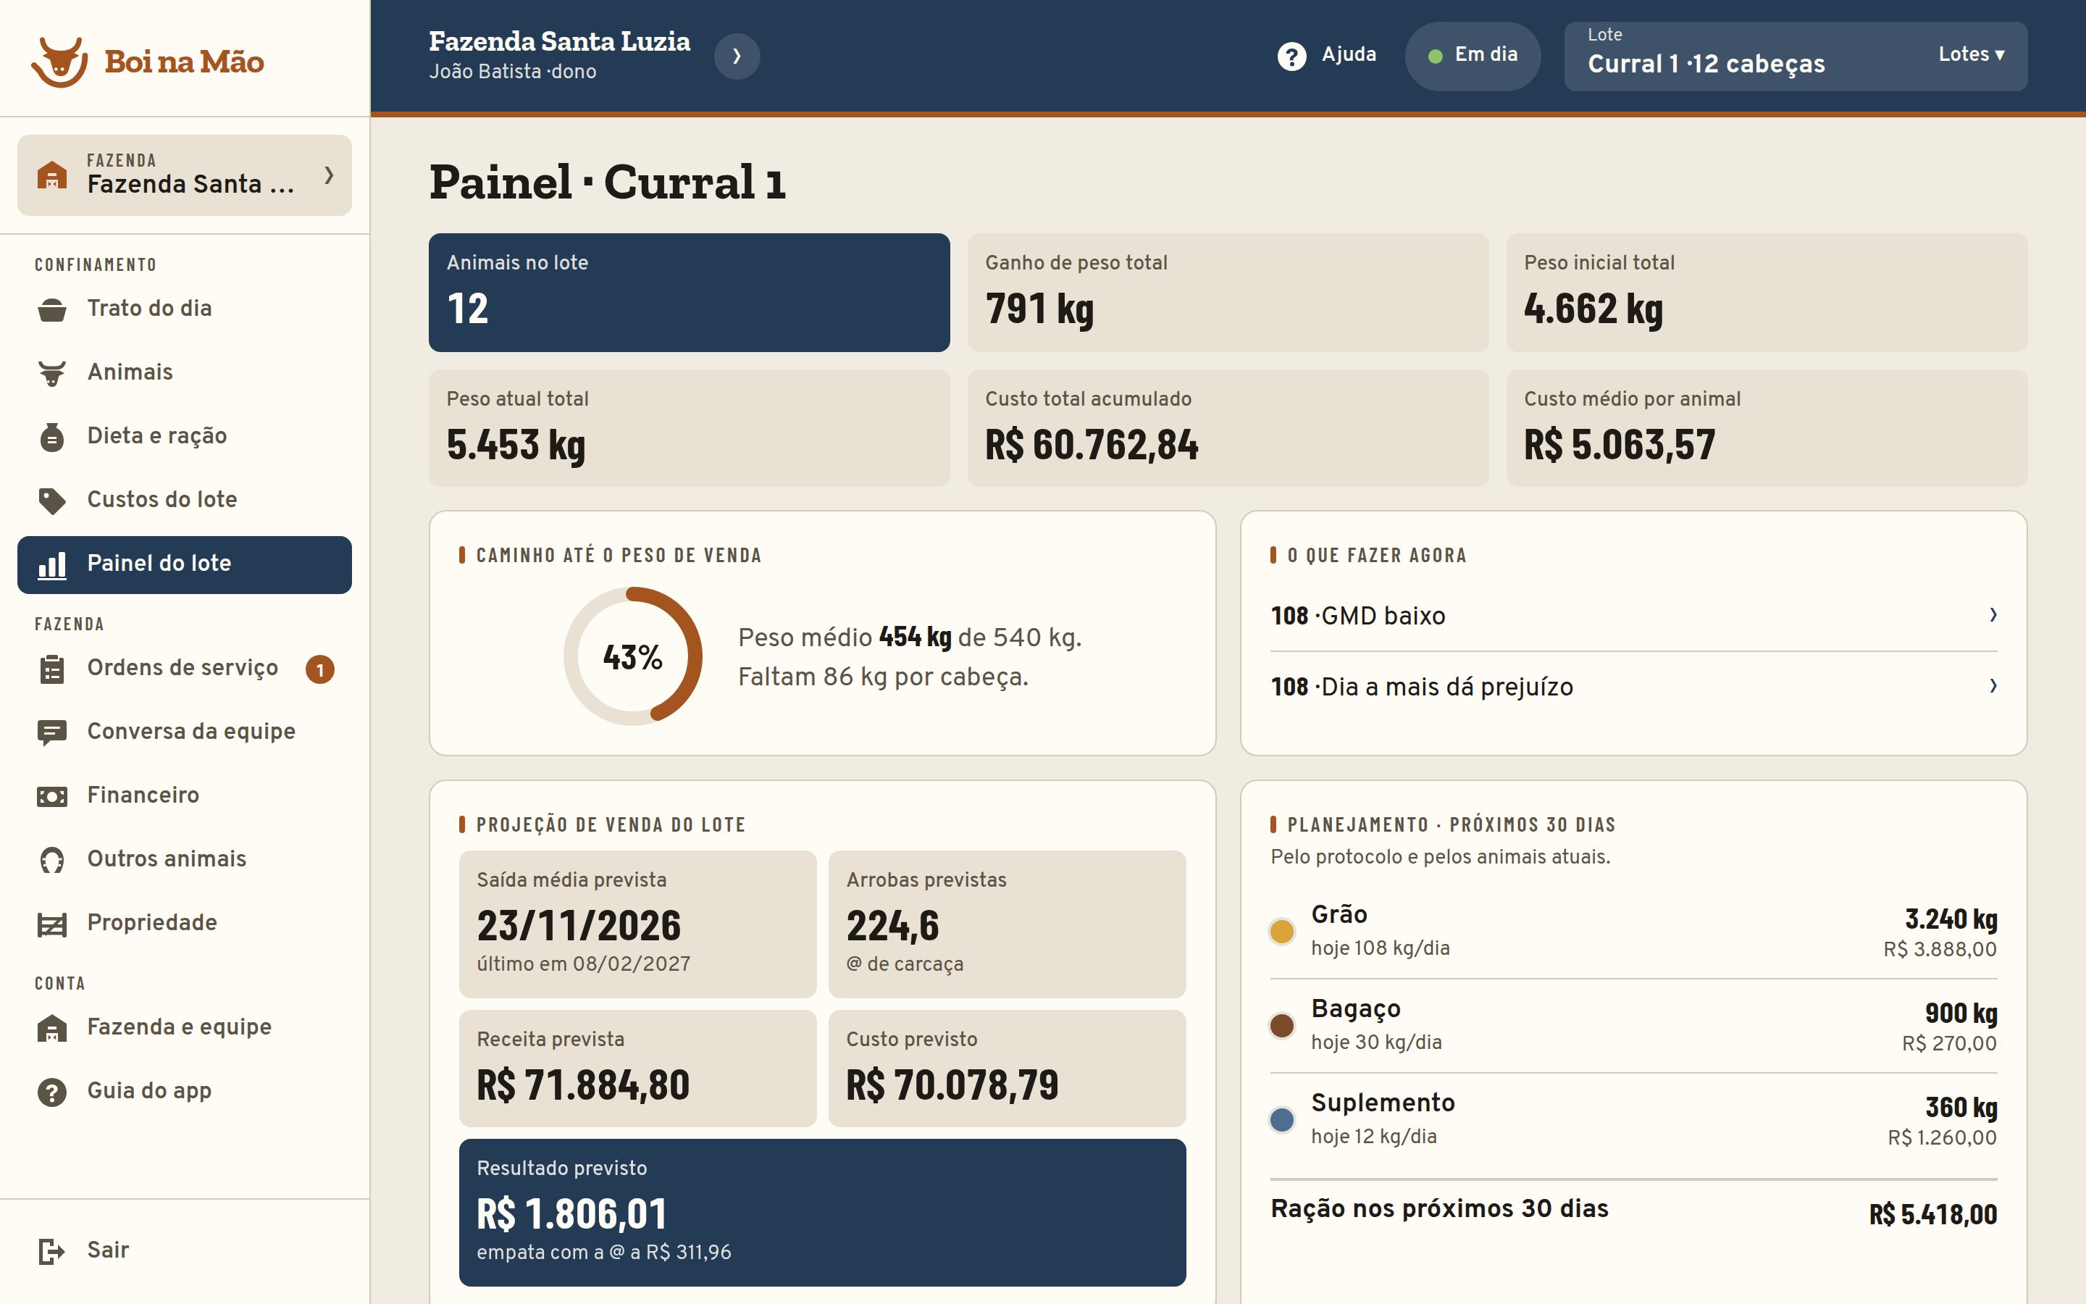Click the Fazenda e equipe barn icon
Screen dimensions: 2086x1304
(x=51, y=1028)
